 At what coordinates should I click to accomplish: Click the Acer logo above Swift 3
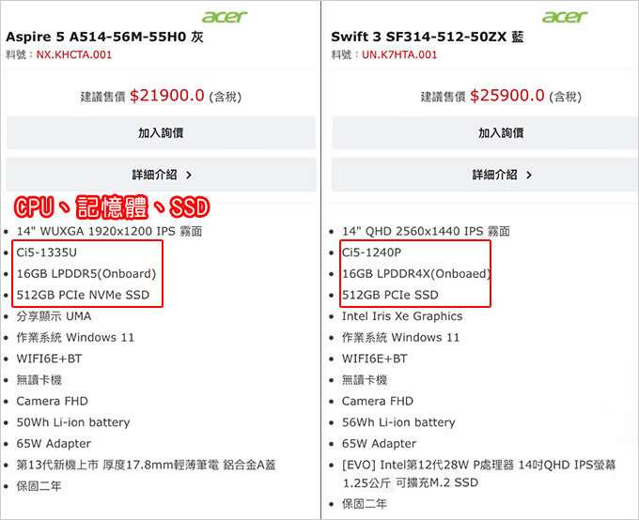(565, 17)
